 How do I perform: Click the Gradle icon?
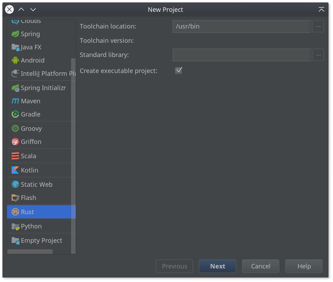tap(15, 114)
